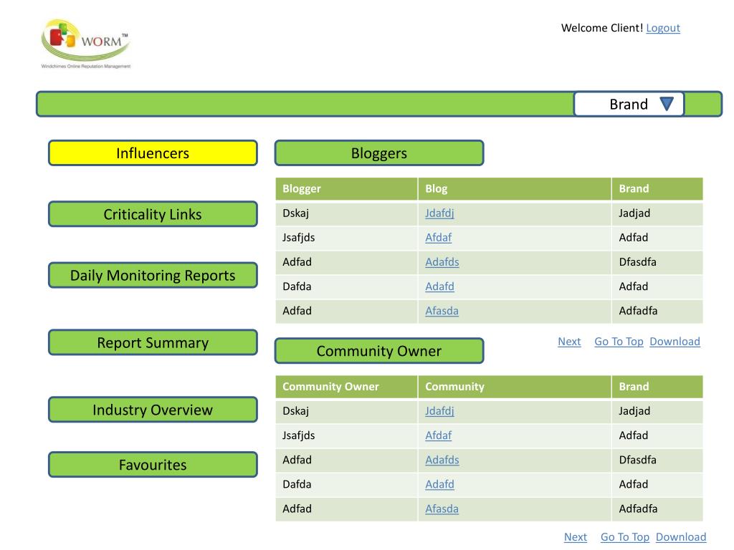Select blogger Dafda in Bloggers table

click(297, 286)
